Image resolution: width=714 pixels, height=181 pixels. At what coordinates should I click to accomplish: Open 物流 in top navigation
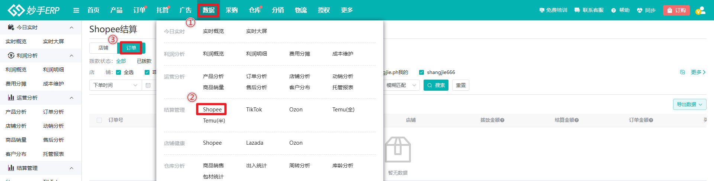301,10
